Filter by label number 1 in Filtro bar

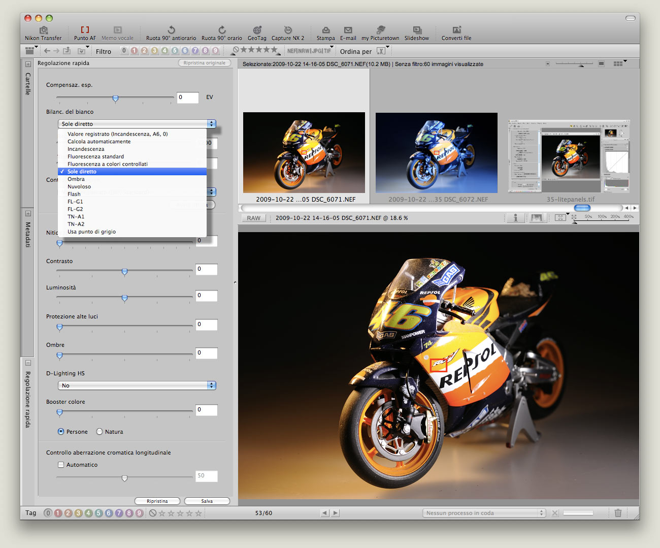coord(134,51)
